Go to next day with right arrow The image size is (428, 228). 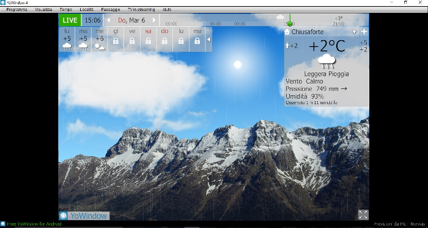[x=154, y=20]
